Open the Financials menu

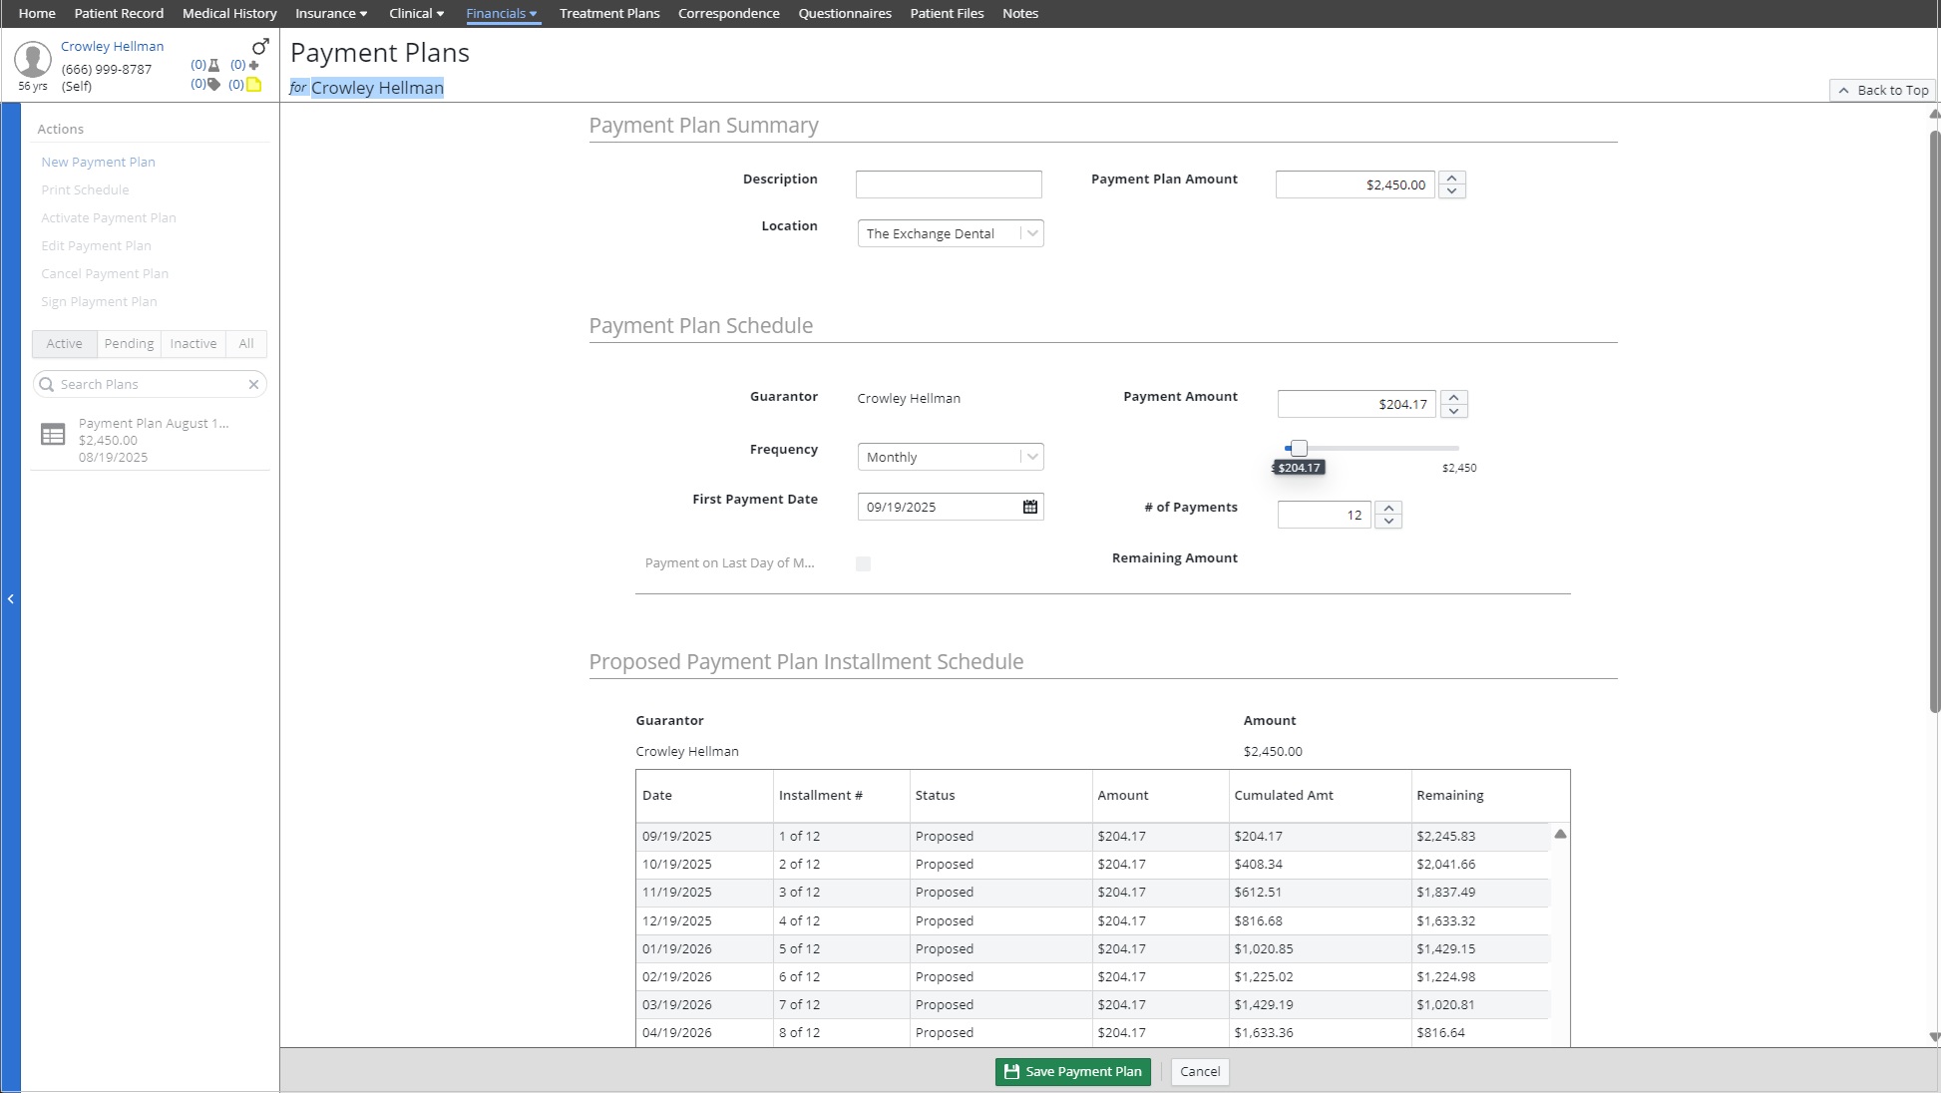tap(502, 13)
